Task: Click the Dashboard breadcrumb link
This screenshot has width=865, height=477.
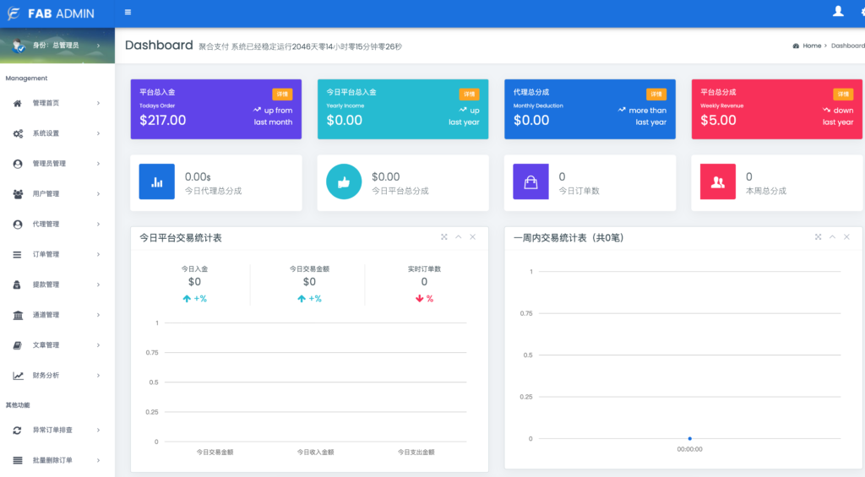Action: (848, 46)
